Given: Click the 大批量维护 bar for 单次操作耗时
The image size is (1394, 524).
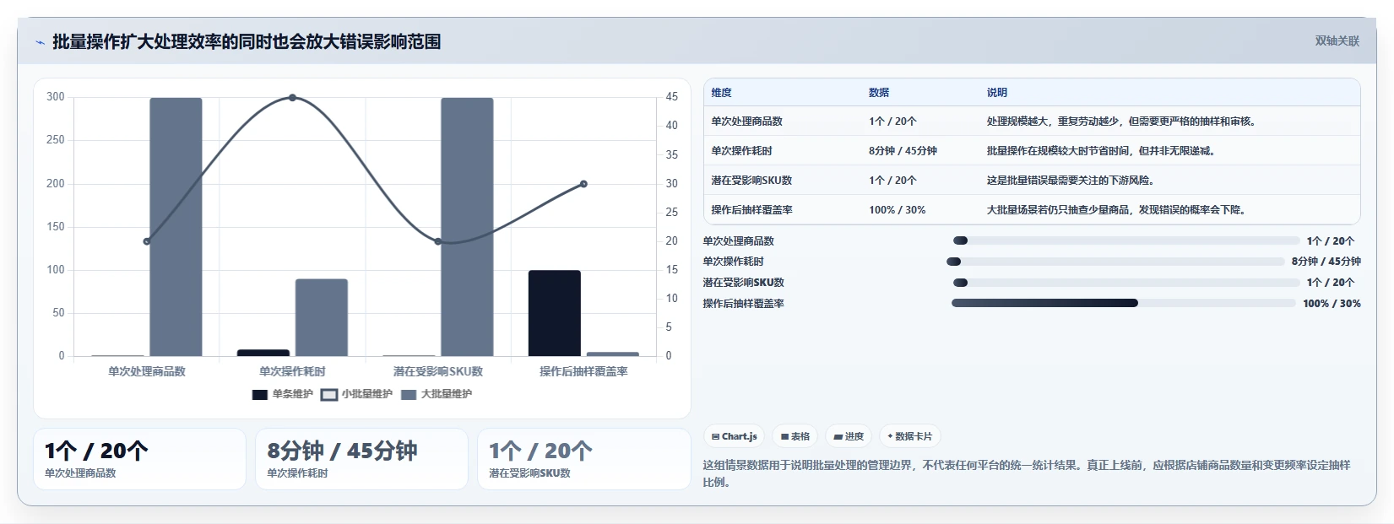Looking at the screenshot, I should click(322, 317).
